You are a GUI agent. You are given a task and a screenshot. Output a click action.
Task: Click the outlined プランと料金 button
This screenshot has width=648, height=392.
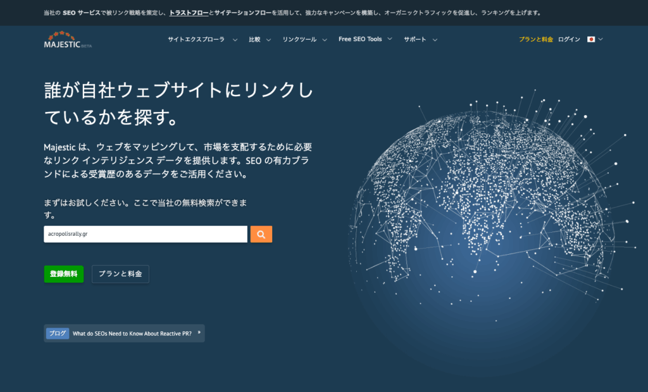pos(120,274)
